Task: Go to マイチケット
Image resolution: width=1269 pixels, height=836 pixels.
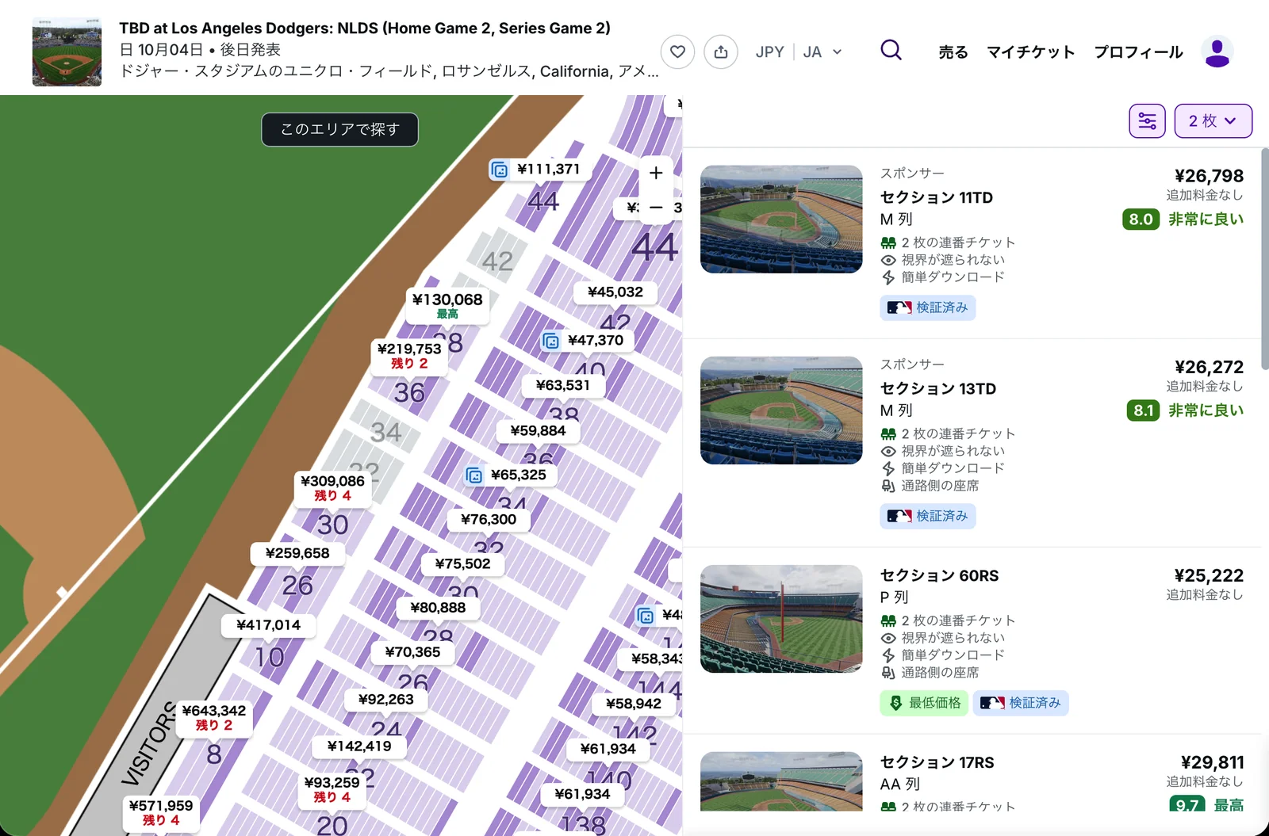Action: click(1030, 52)
